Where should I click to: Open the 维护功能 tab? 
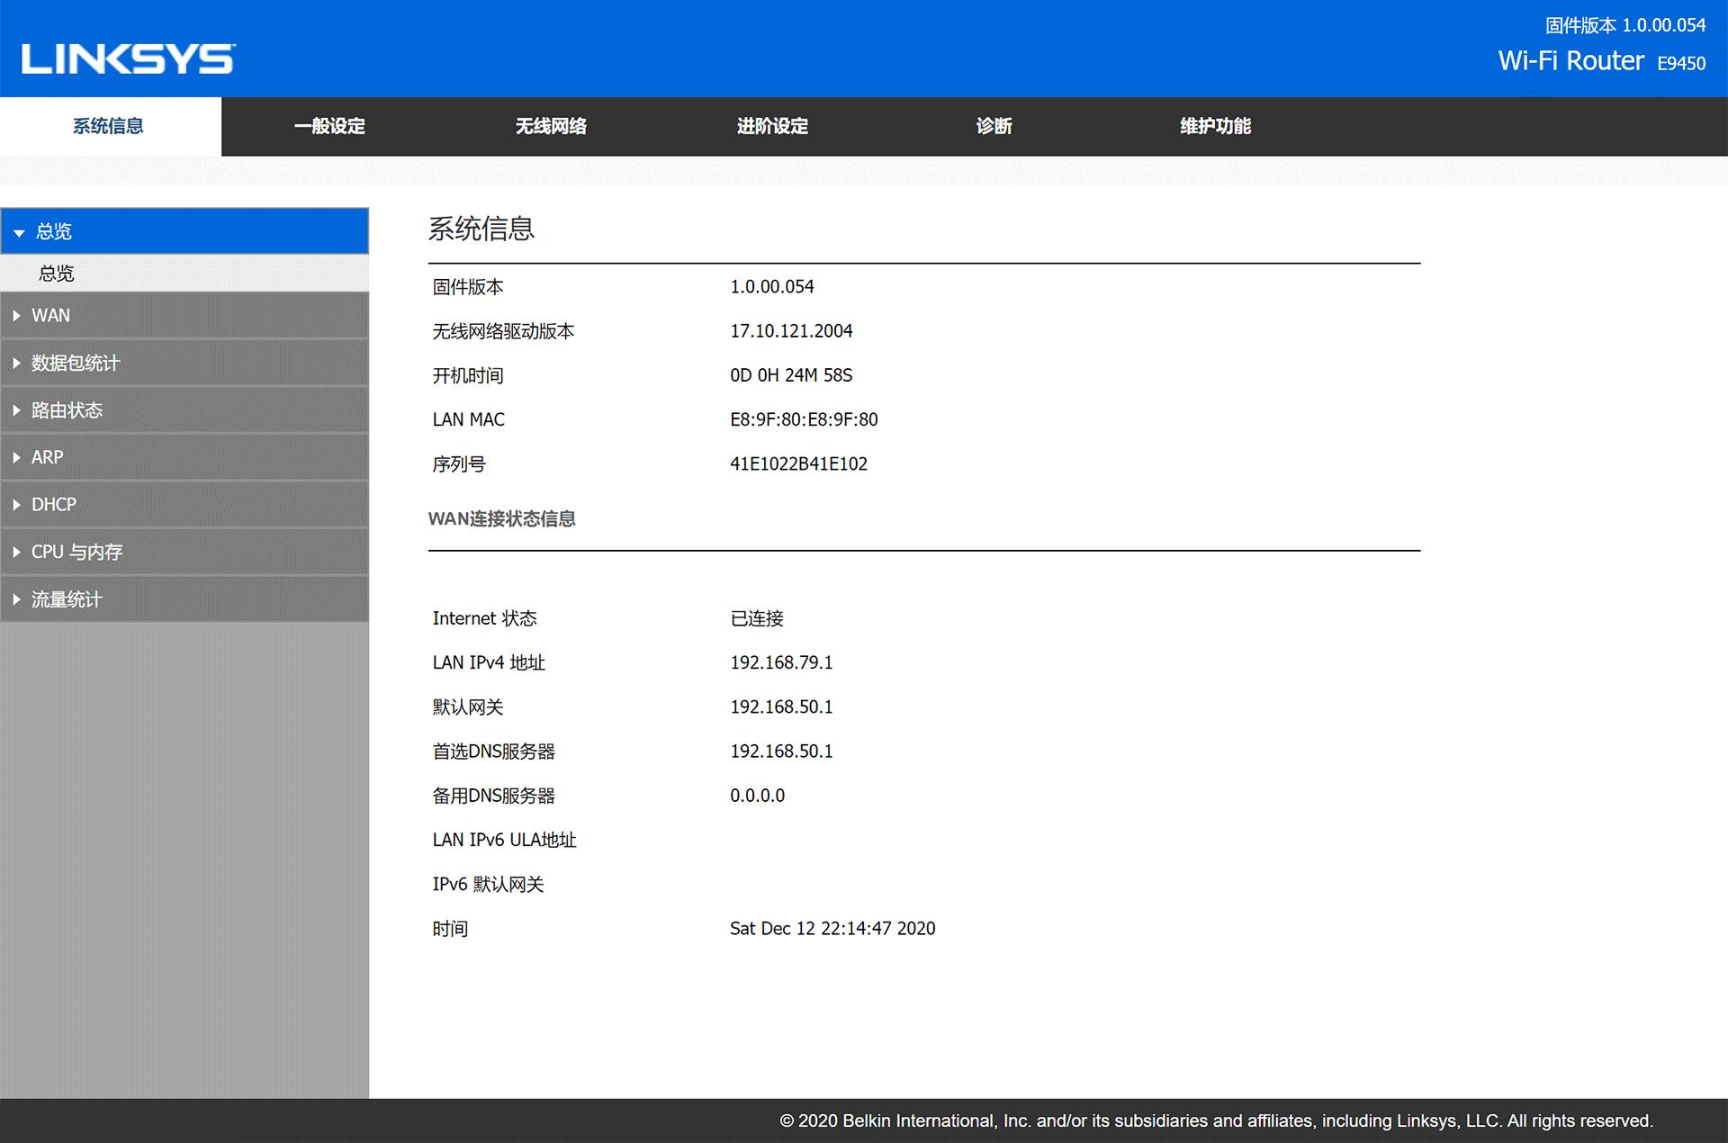(x=1215, y=127)
